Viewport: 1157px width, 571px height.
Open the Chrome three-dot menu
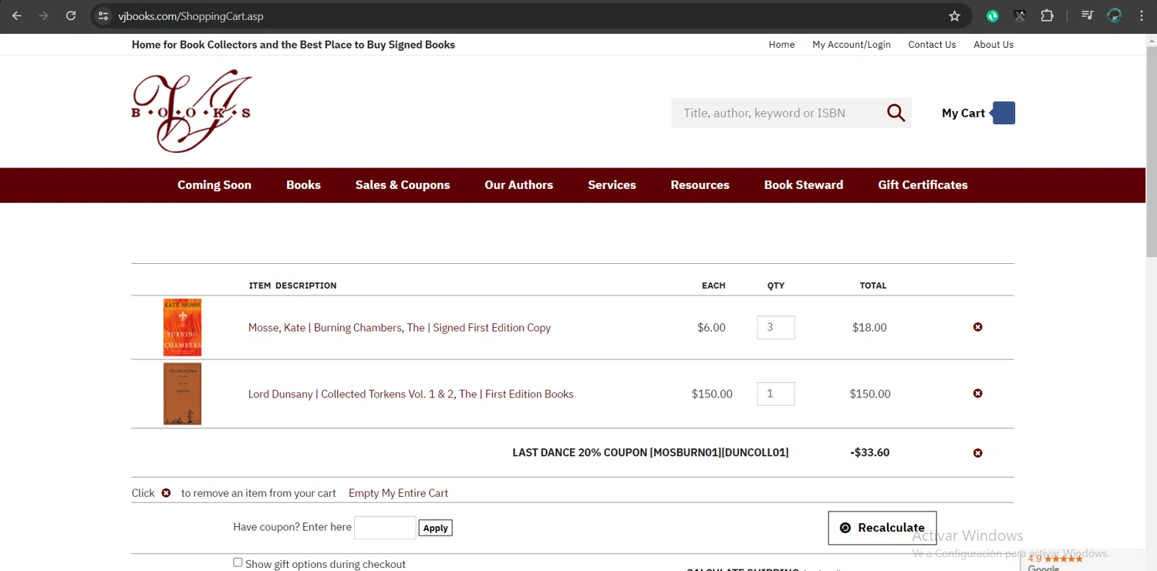pyautogui.click(x=1142, y=15)
